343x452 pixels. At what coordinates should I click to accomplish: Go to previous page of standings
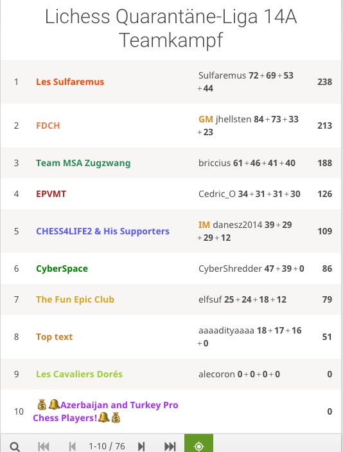point(73,446)
